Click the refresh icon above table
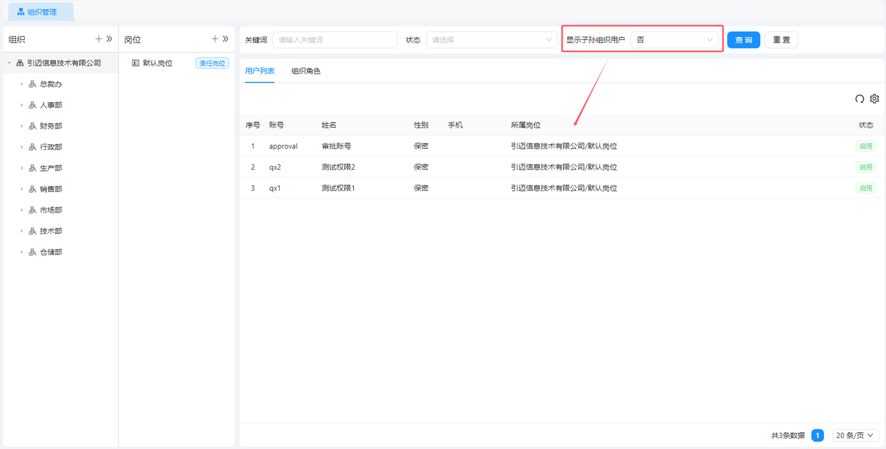 tap(859, 99)
